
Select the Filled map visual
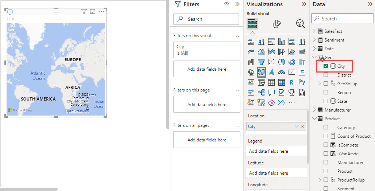coord(261,72)
